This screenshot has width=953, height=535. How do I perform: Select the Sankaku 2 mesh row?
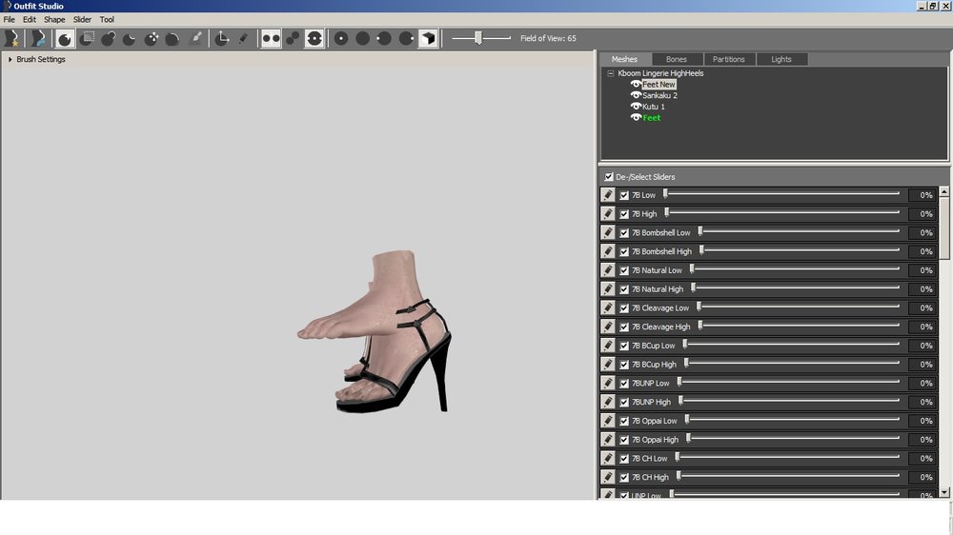click(660, 95)
